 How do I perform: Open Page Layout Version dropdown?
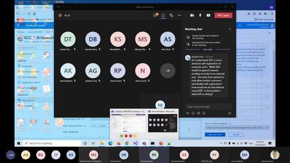click(x=101, y=126)
